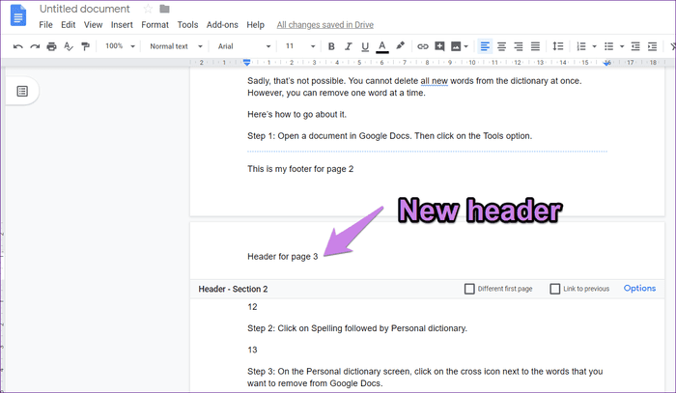This screenshot has width=676, height=393.
Task: Insert a link using the chain icon
Action: (423, 46)
